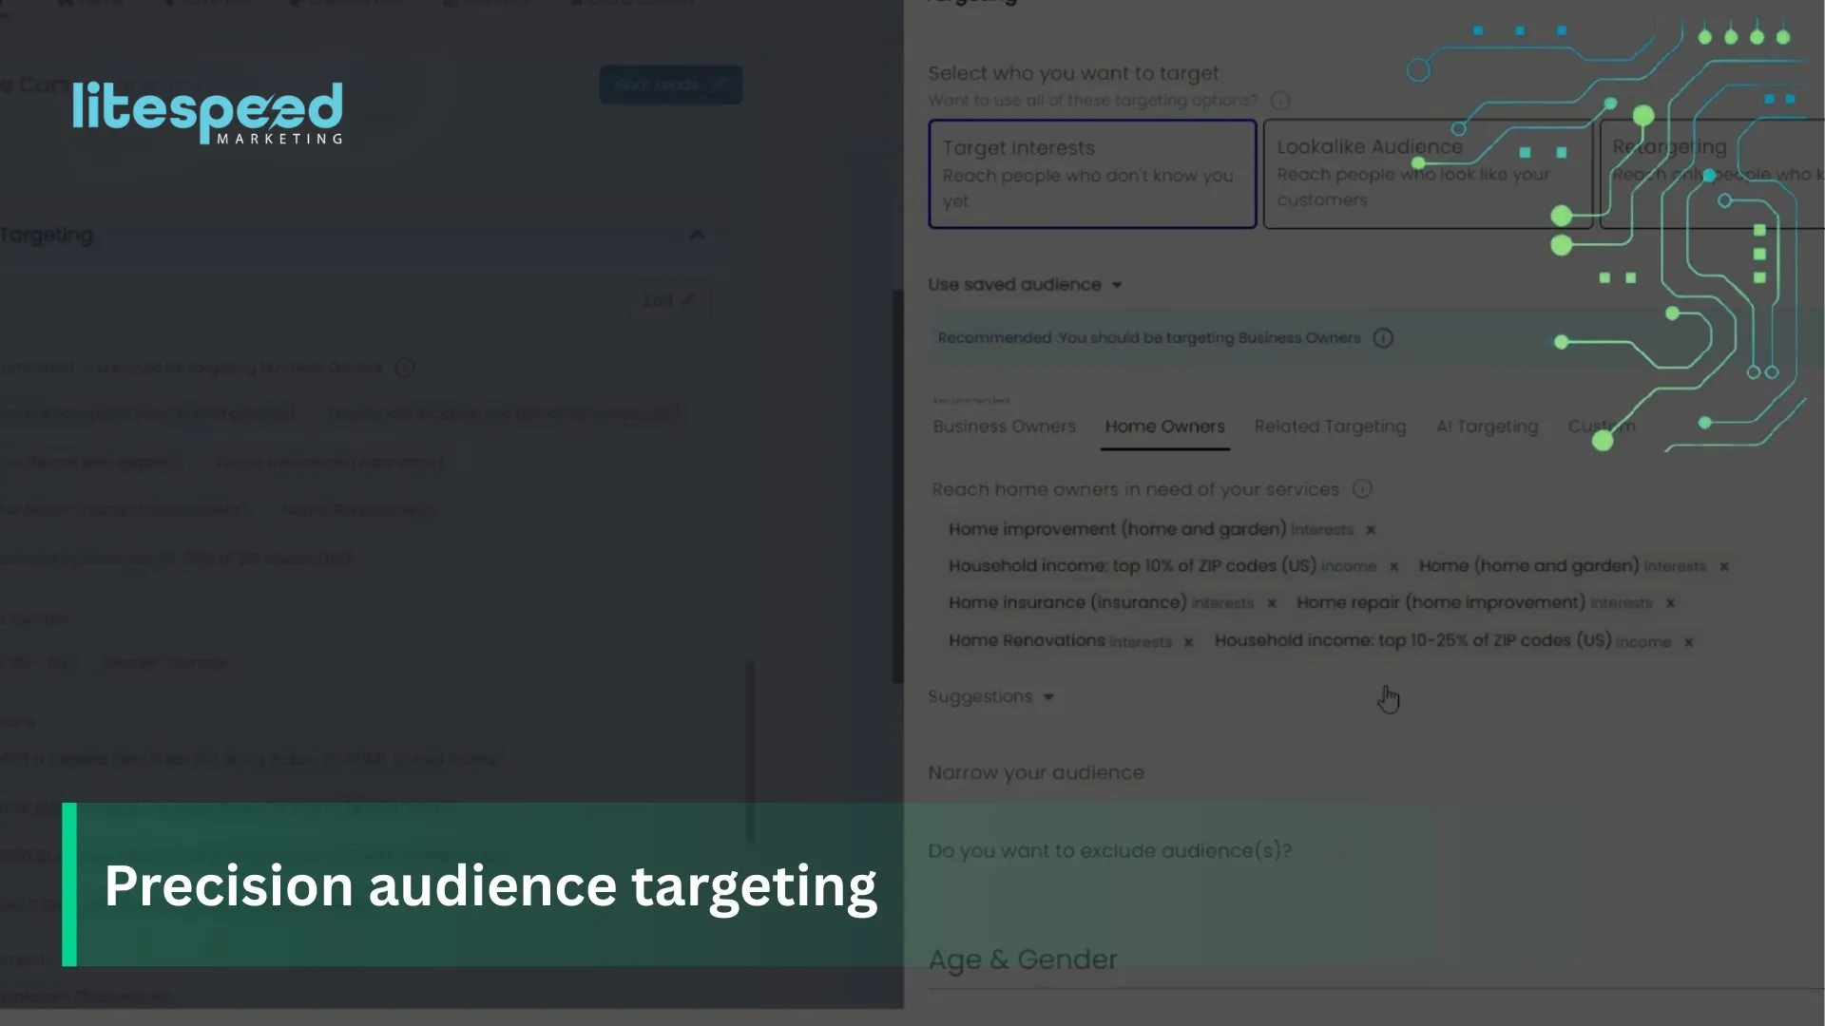
Task: Open the Related Targeting tab
Action: click(x=1330, y=427)
